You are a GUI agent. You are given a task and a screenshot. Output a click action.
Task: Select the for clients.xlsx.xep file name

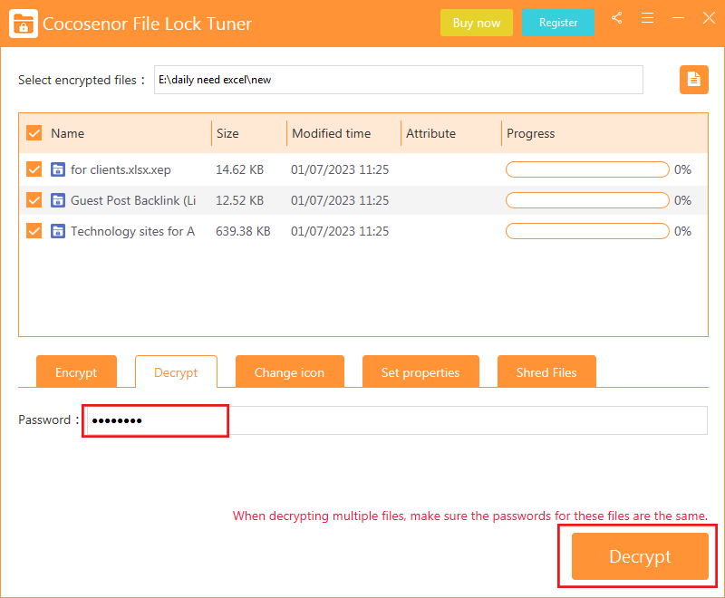tap(121, 169)
